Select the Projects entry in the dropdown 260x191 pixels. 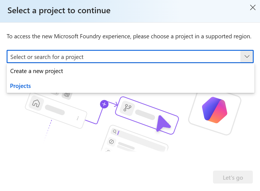tap(20, 86)
